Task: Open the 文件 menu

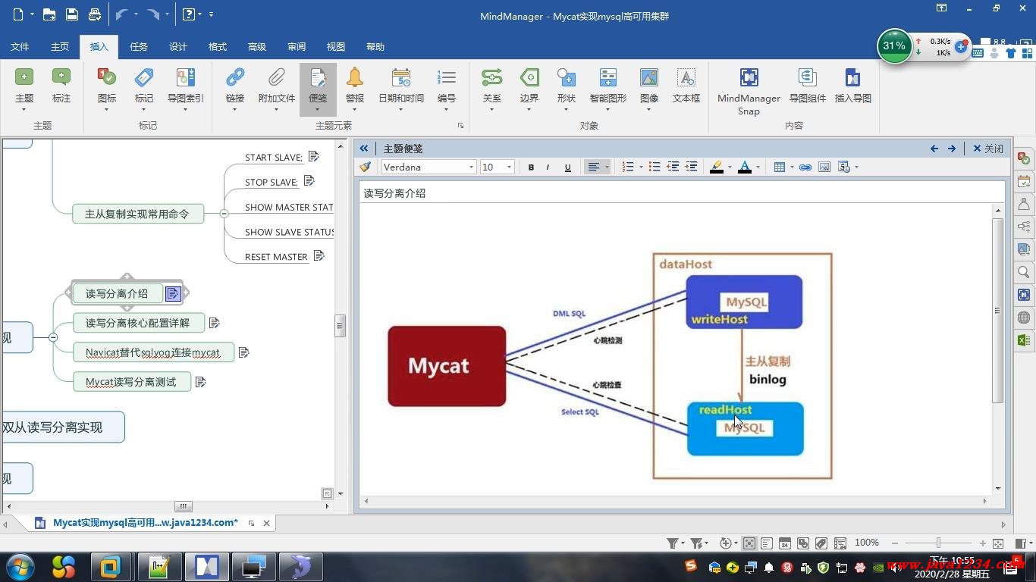Action: [20, 46]
